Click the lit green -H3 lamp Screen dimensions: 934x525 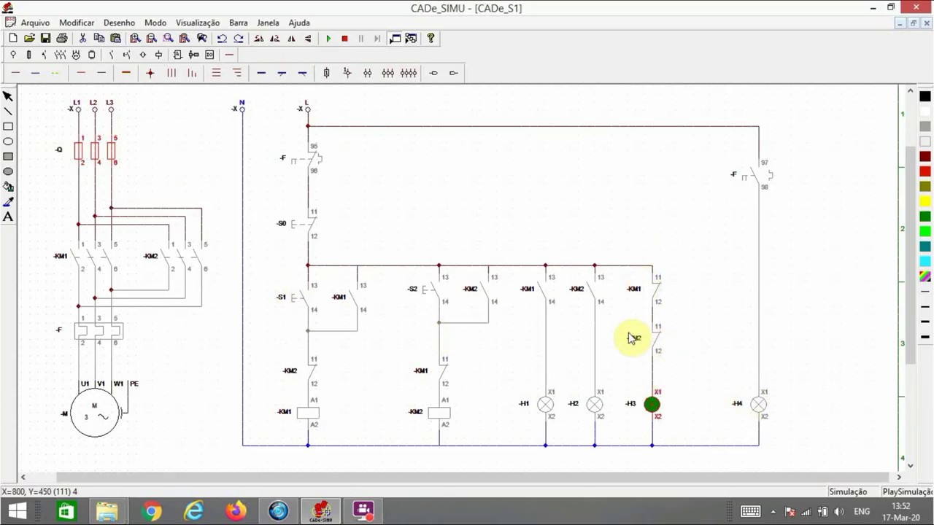(652, 405)
